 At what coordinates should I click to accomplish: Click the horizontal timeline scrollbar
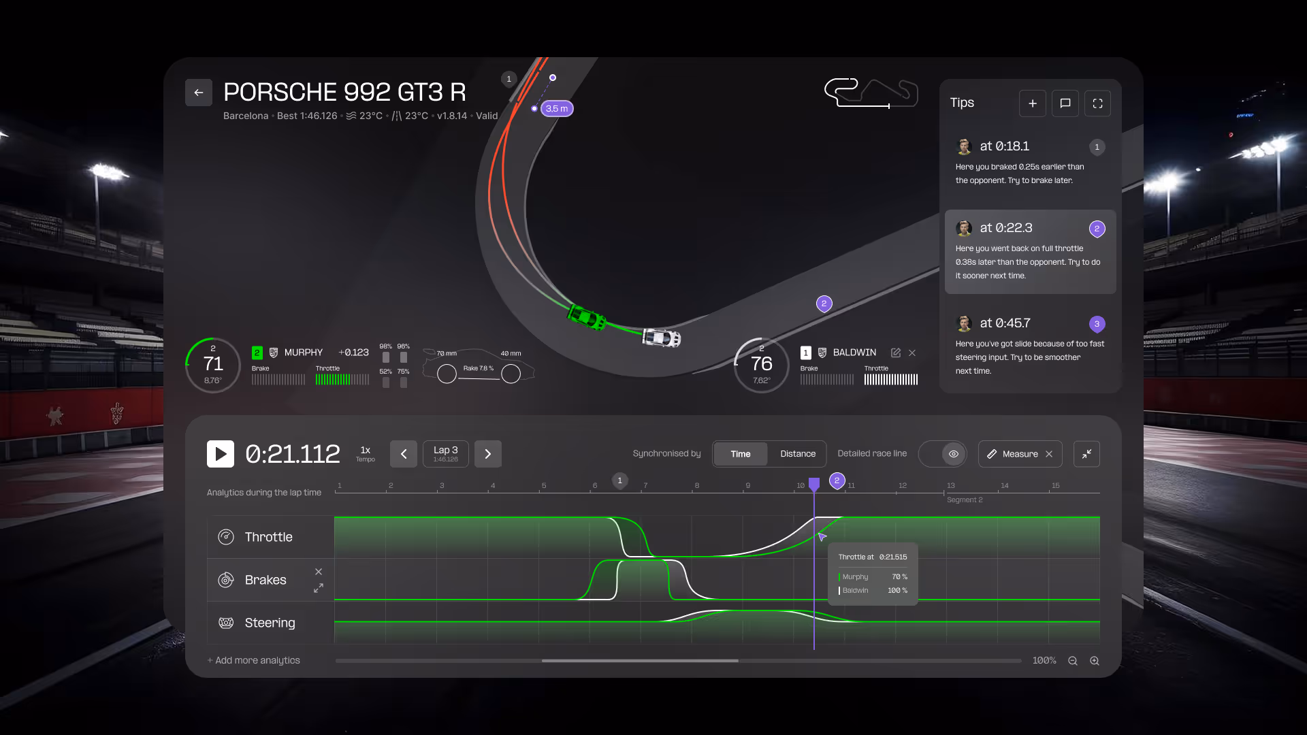click(640, 661)
